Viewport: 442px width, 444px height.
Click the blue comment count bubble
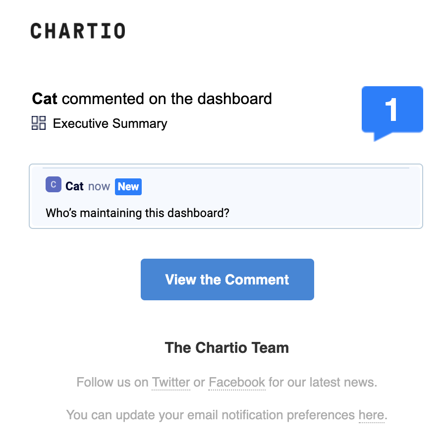click(x=392, y=113)
